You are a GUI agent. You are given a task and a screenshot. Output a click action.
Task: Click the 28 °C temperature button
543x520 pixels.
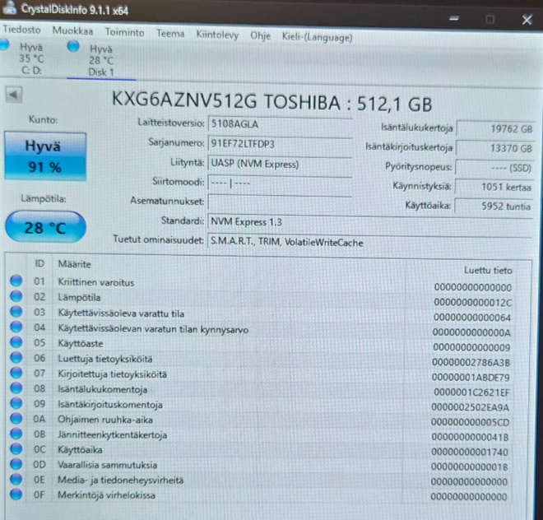tap(45, 227)
